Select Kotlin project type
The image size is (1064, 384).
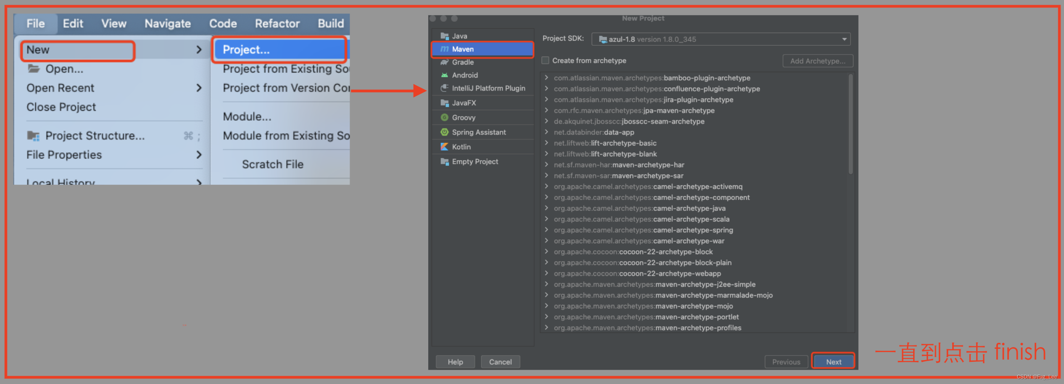click(482, 147)
